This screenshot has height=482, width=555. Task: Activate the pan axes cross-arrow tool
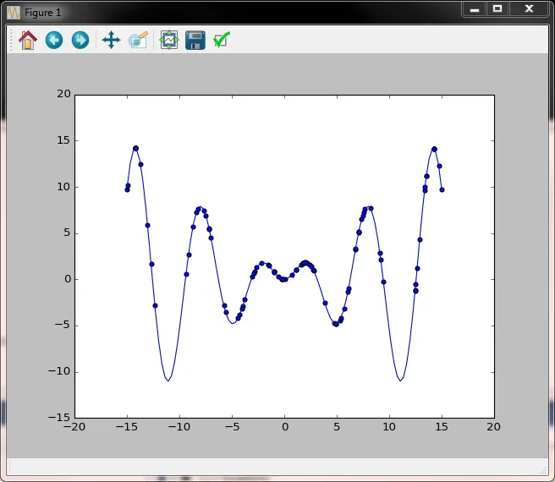click(x=111, y=40)
